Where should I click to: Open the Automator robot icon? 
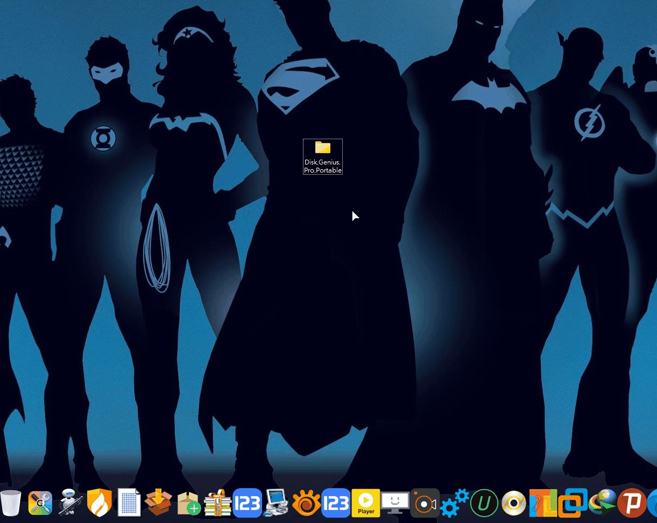click(x=70, y=503)
